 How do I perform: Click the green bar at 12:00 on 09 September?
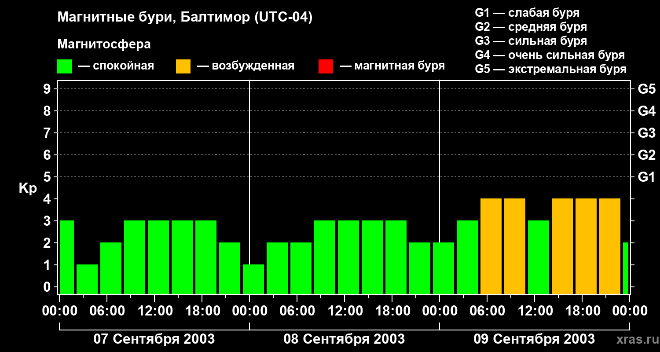point(539,257)
